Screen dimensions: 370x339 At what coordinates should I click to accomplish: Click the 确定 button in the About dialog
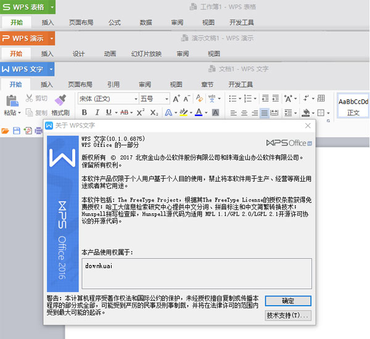coord(288,301)
